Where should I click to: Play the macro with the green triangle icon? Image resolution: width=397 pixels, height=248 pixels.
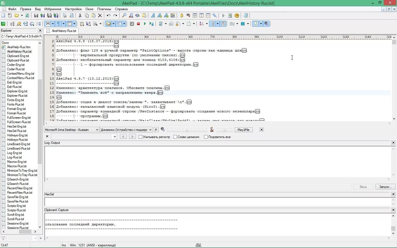145,24
